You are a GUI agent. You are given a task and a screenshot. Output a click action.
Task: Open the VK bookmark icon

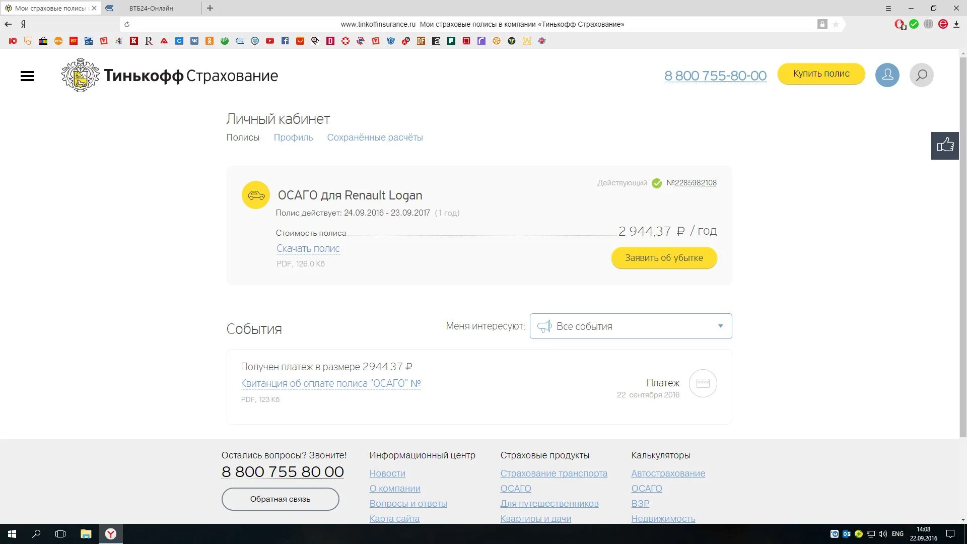(194, 41)
